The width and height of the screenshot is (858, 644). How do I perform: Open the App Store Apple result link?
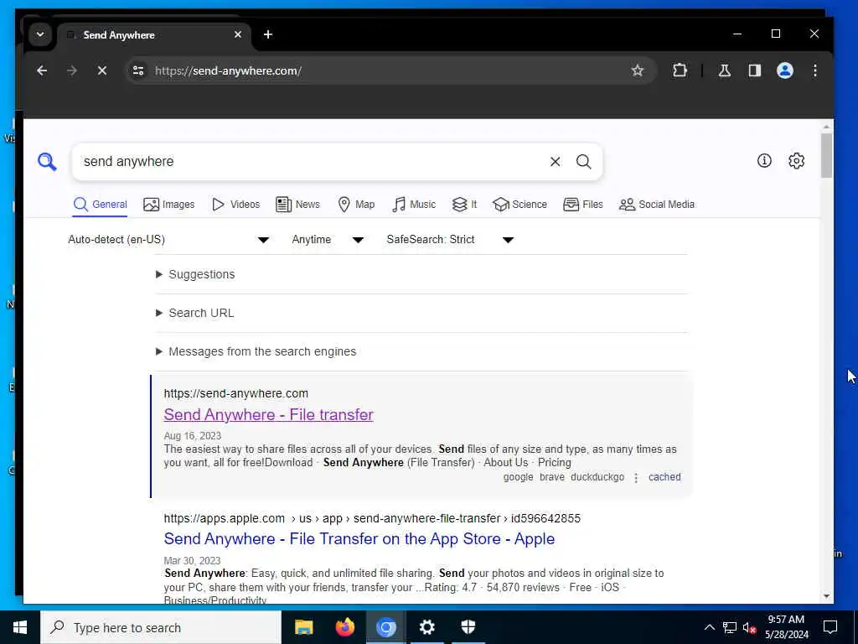[359, 539]
